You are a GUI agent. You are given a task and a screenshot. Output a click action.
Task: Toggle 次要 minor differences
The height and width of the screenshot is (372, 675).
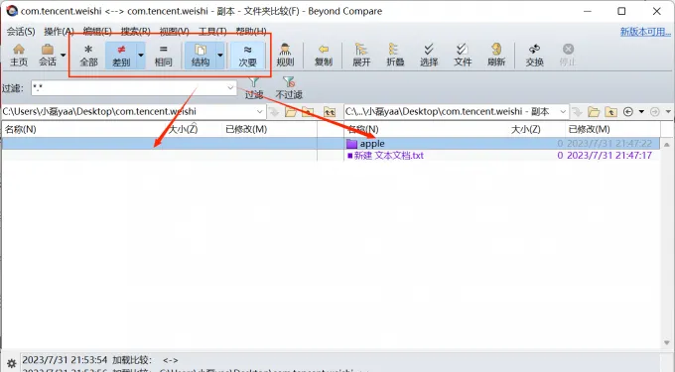tap(247, 55)
